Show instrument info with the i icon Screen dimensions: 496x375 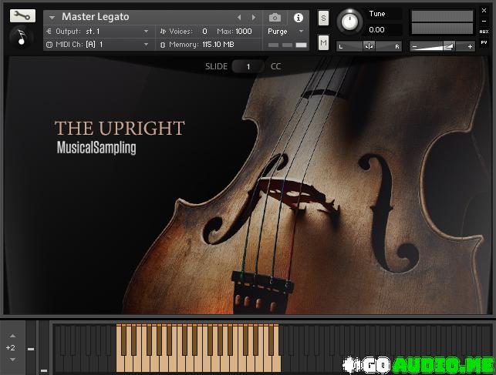[298, 18]
